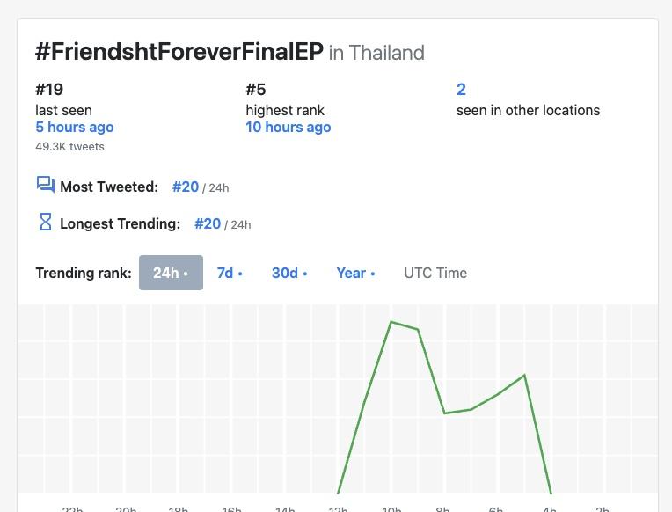This screenshot has width=672, height=512.
Task: Switch to the 30d trending rank tab
Action: tap(289, 273)
